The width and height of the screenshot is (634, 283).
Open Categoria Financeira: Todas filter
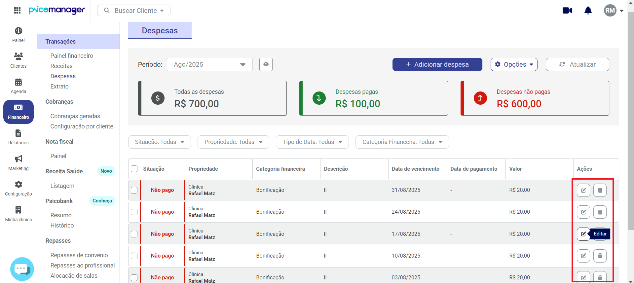(x=402, y=142)
